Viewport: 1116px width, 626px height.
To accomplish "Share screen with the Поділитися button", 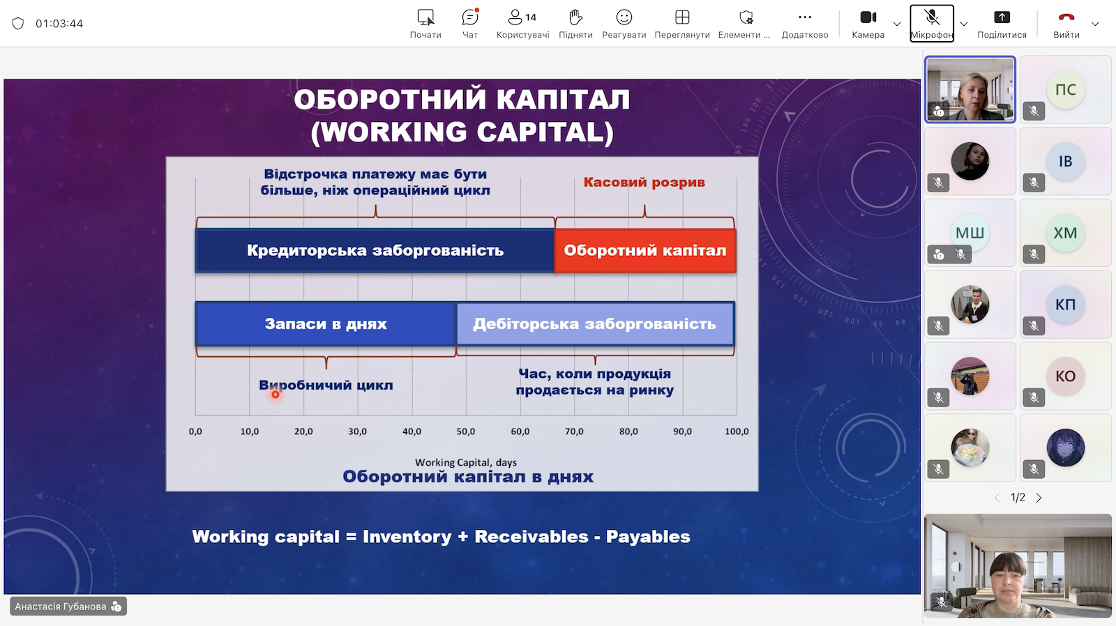I will pyautogui.click(x=1002, y=23).
